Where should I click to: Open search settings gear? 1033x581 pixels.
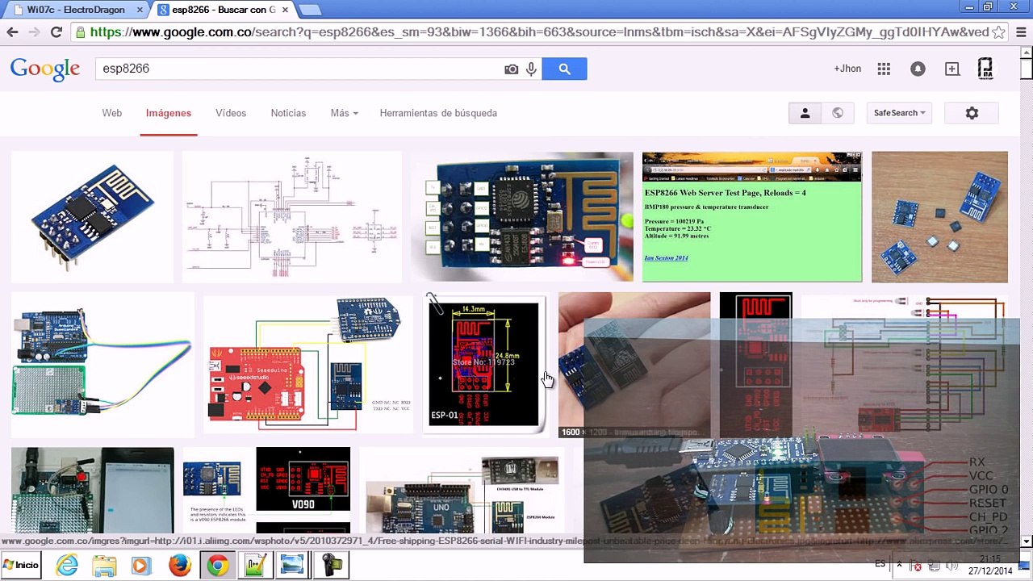coord(972,113)
